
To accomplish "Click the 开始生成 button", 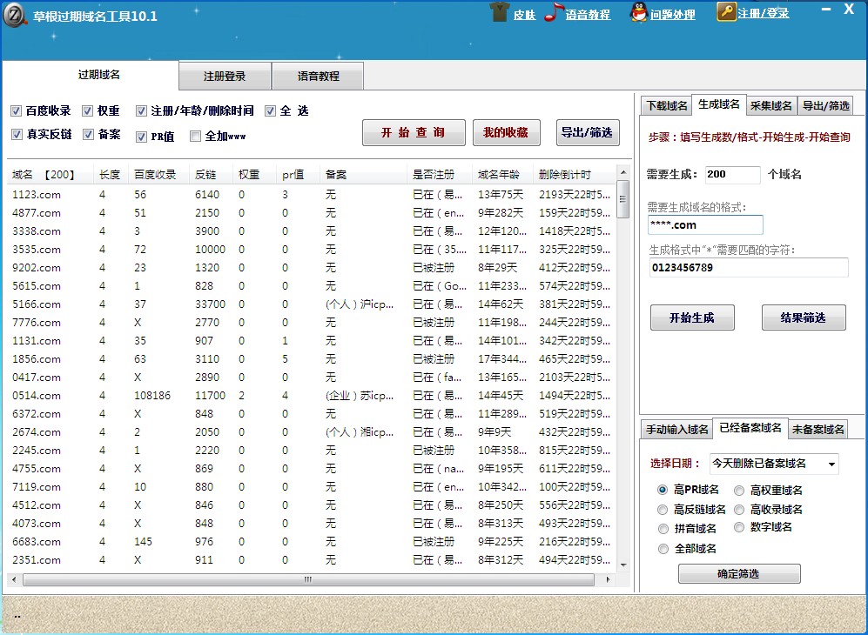I will tap(692, 317).
